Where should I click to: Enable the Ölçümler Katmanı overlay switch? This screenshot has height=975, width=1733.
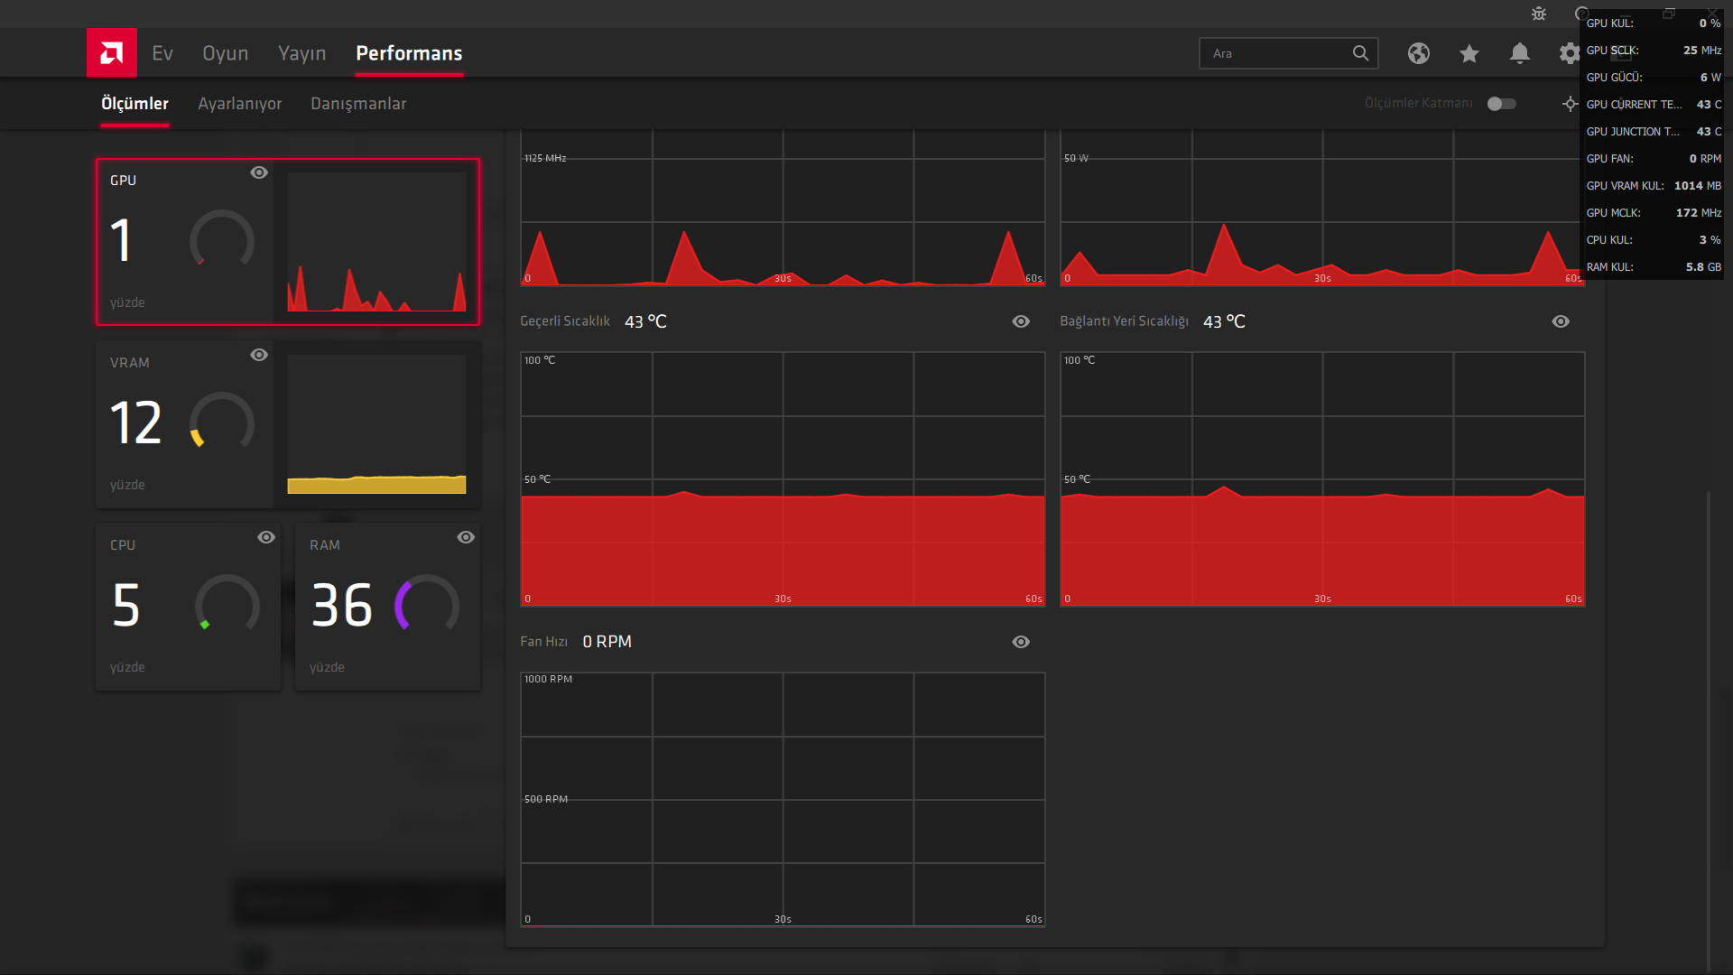[1502, 104]
